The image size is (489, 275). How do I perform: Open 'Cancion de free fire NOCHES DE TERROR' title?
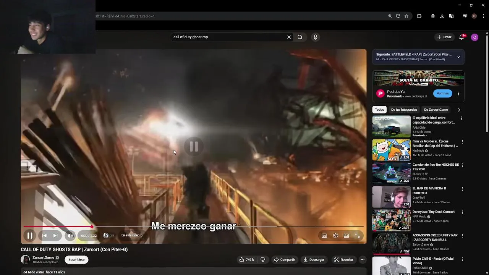[436, 167]
